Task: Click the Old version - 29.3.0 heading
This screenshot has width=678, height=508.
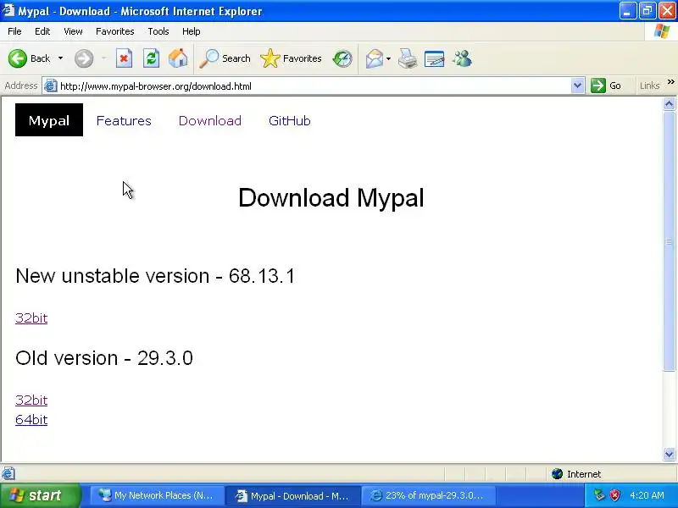Action: [x=104, y=357]
